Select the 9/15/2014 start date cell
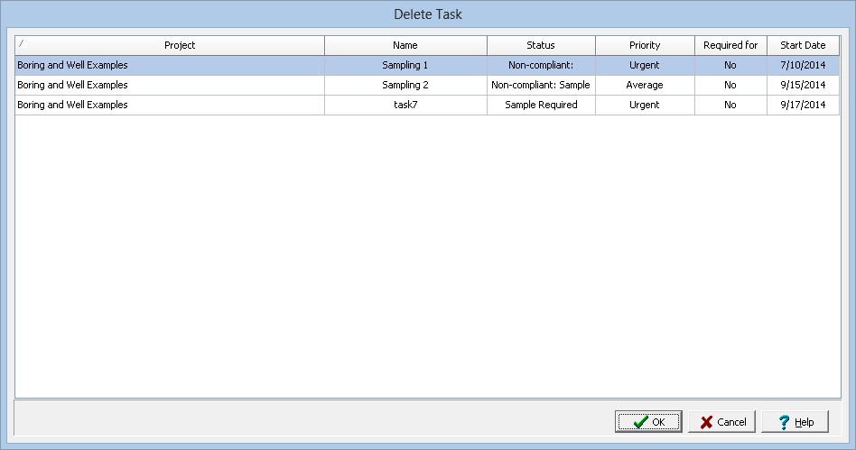Screen dimensions: 856x450 (x=803, y=85)
